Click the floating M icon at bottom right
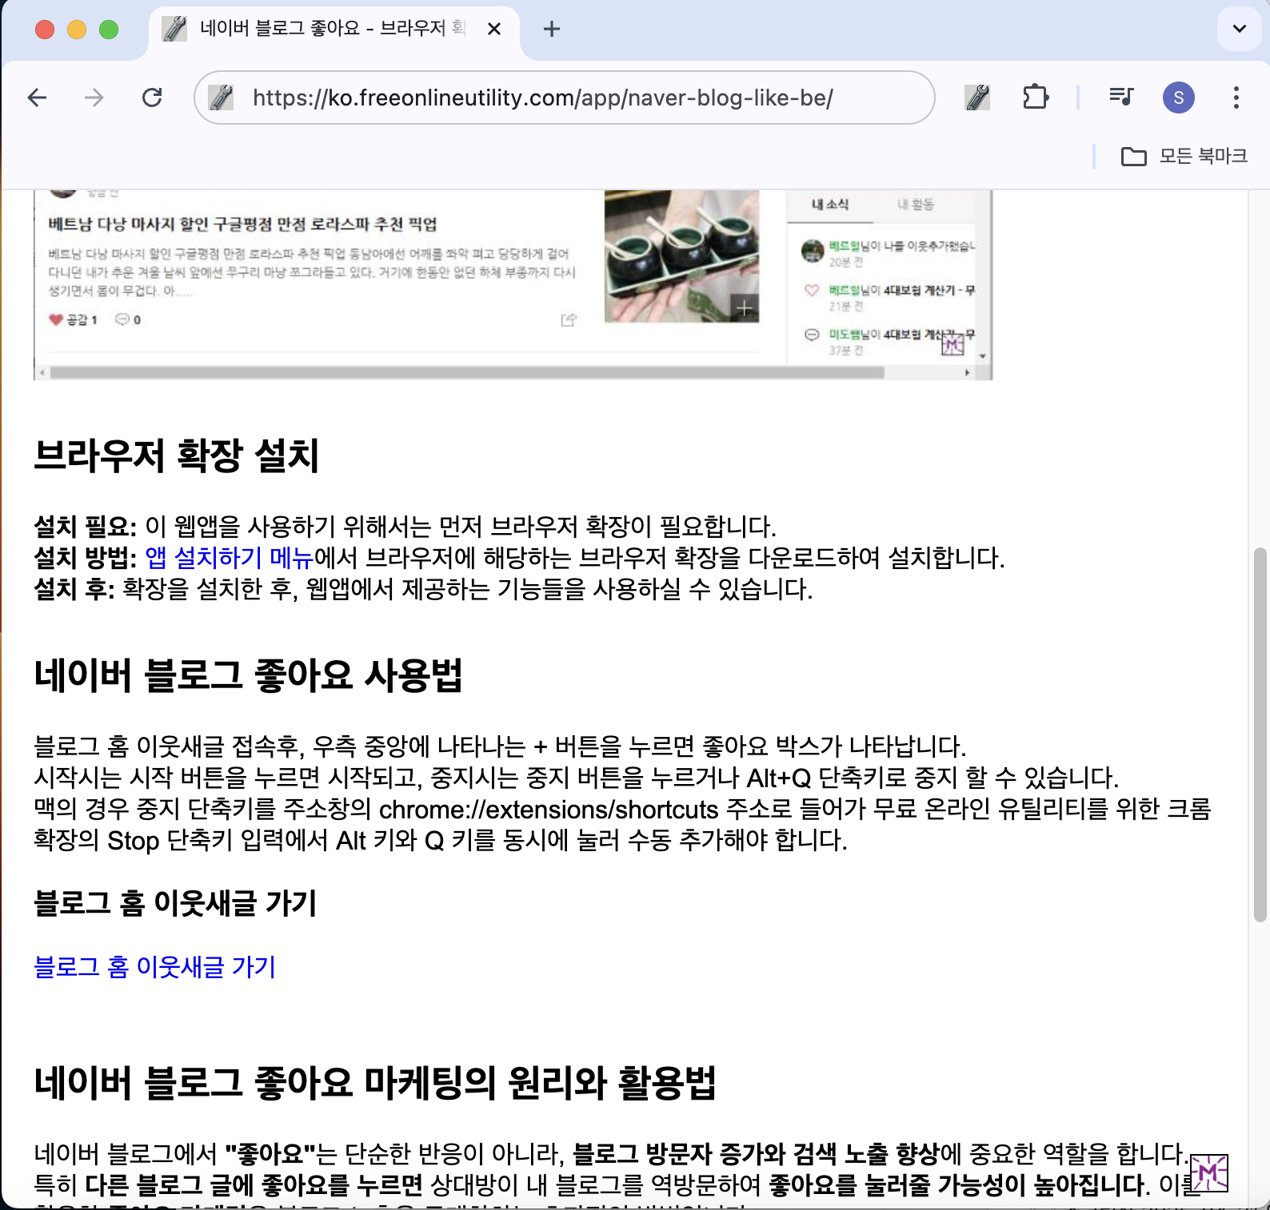This screenshot has width=1270, height=1210. [x=1209, y=1172]
